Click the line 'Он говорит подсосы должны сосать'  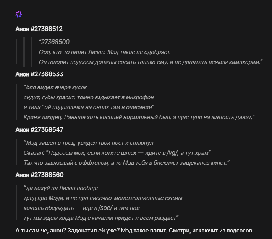click(x=151, y=62)
